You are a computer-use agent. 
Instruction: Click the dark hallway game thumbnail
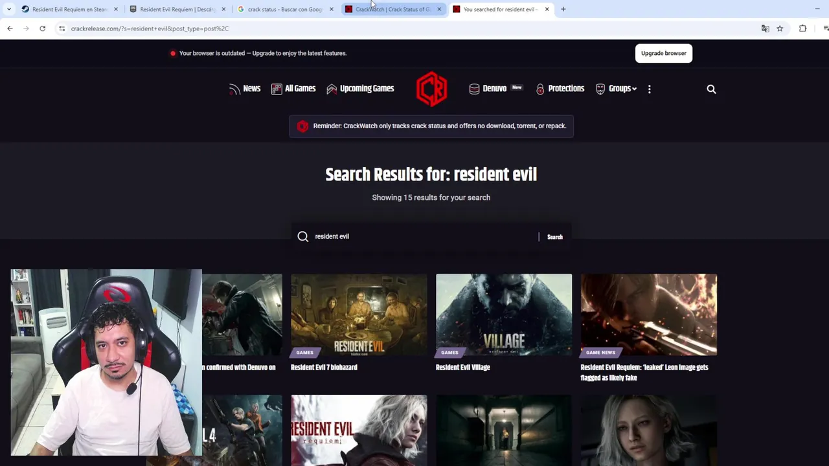pyautogui.click(x=504, y=430)
